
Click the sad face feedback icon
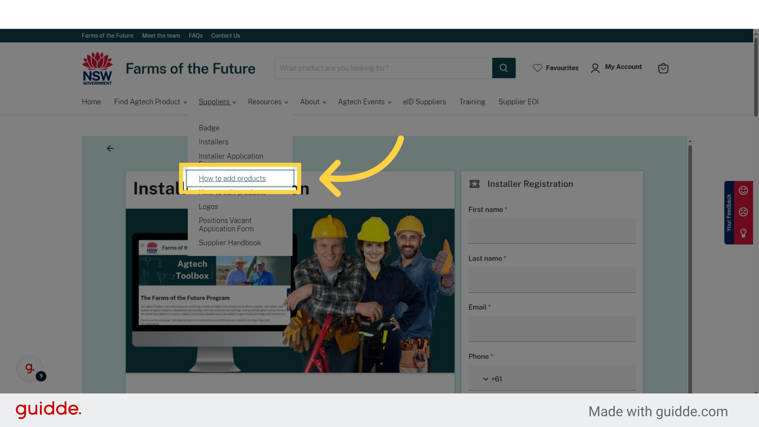pos(743,212)
